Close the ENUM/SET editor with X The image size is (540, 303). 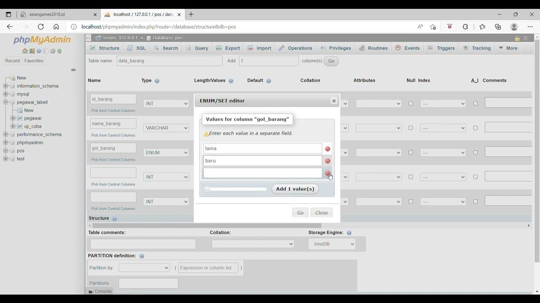point(334,101)
